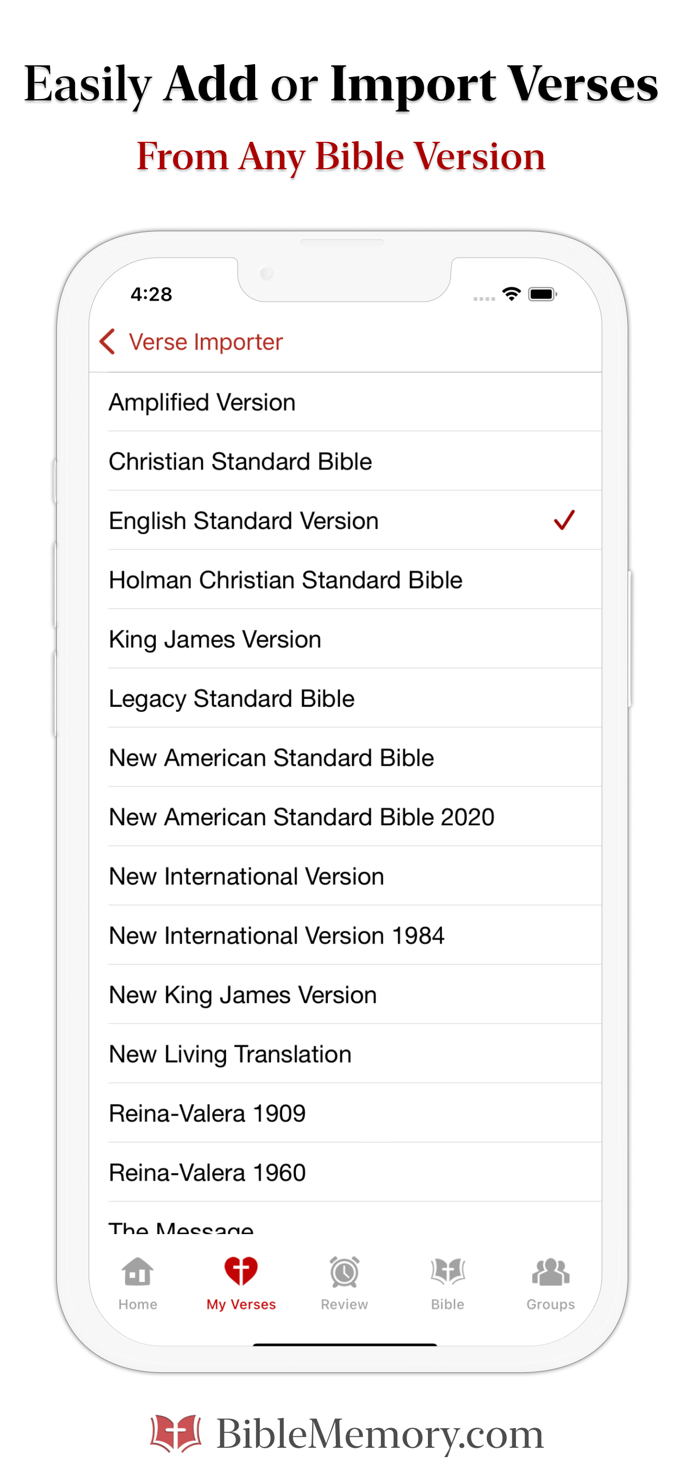Deselect the English Standard Version checkmark
This screenshot has height=1484, width=683.
564,520
